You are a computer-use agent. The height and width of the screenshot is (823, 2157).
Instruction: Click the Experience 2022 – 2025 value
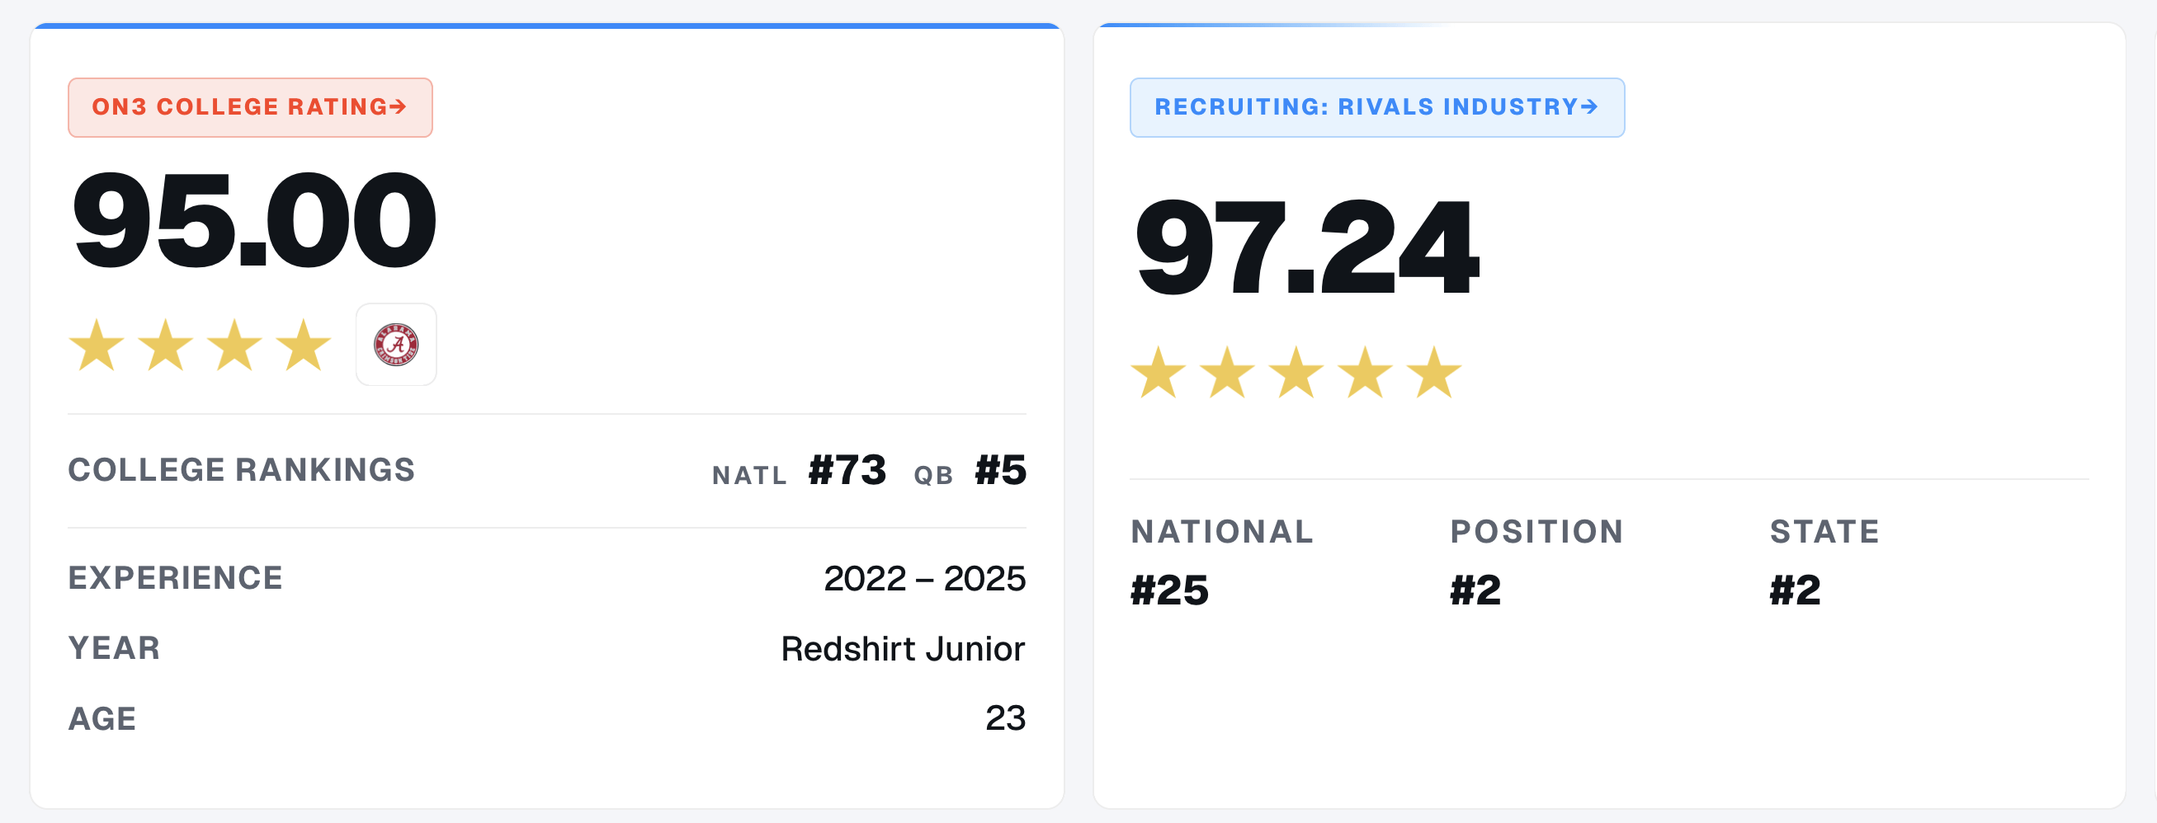pos(924,579)
